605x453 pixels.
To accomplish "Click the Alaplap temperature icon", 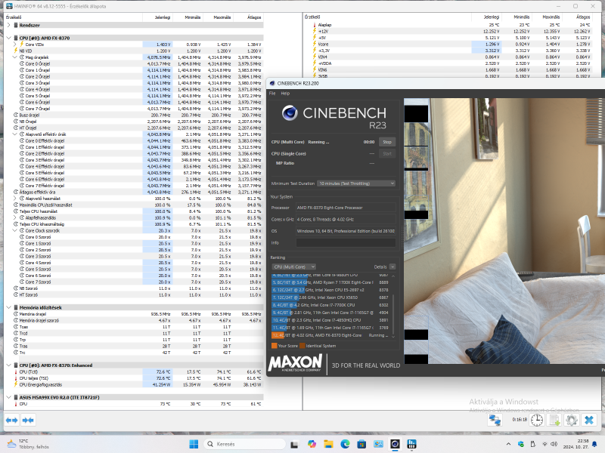I will 315,25.
